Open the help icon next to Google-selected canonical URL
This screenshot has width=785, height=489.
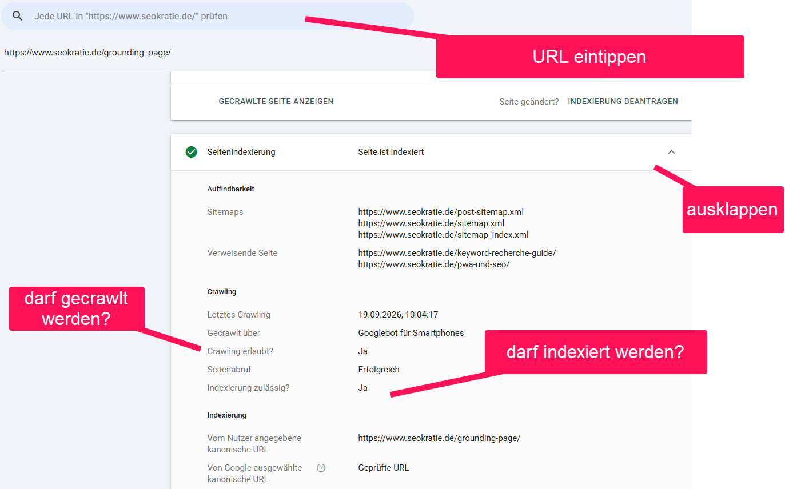[321, 468]
